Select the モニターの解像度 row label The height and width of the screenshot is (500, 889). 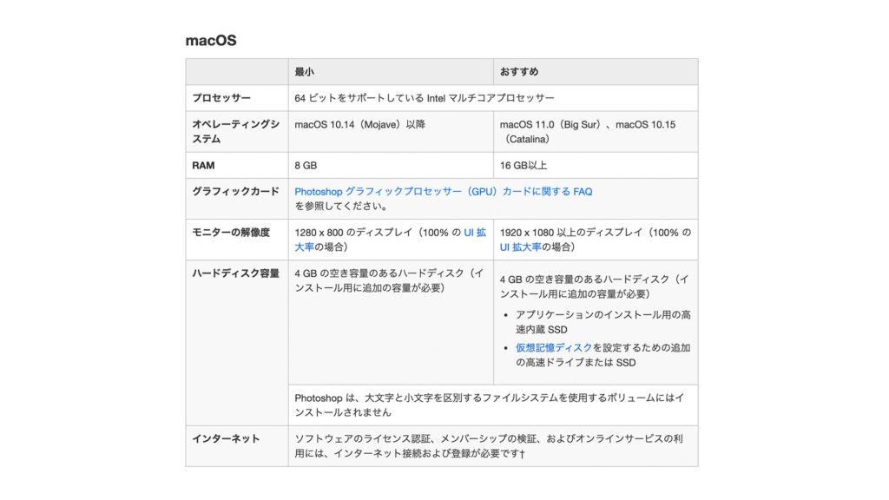point(231,233)
